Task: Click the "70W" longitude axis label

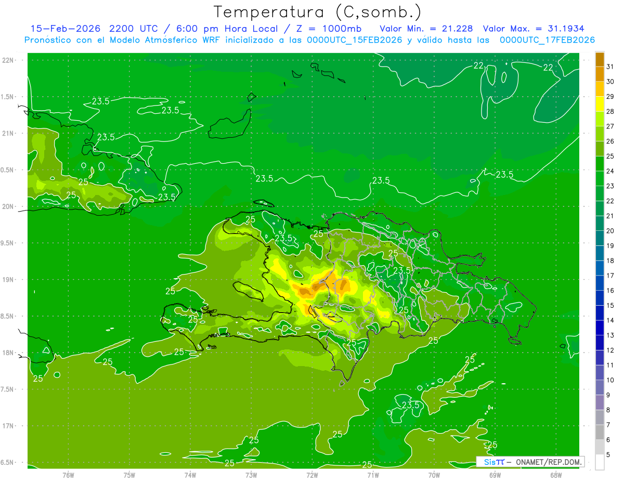Action: pyautogui.click(x=434, y=475)
